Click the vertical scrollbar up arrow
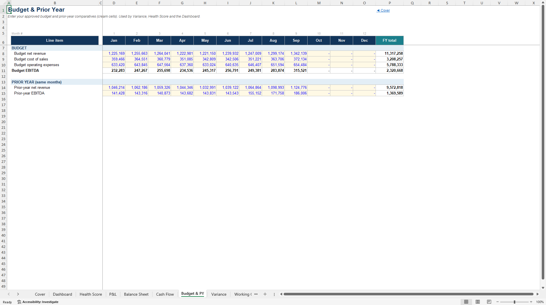Viewport: 546px width, 305px height. pos(543,2)
